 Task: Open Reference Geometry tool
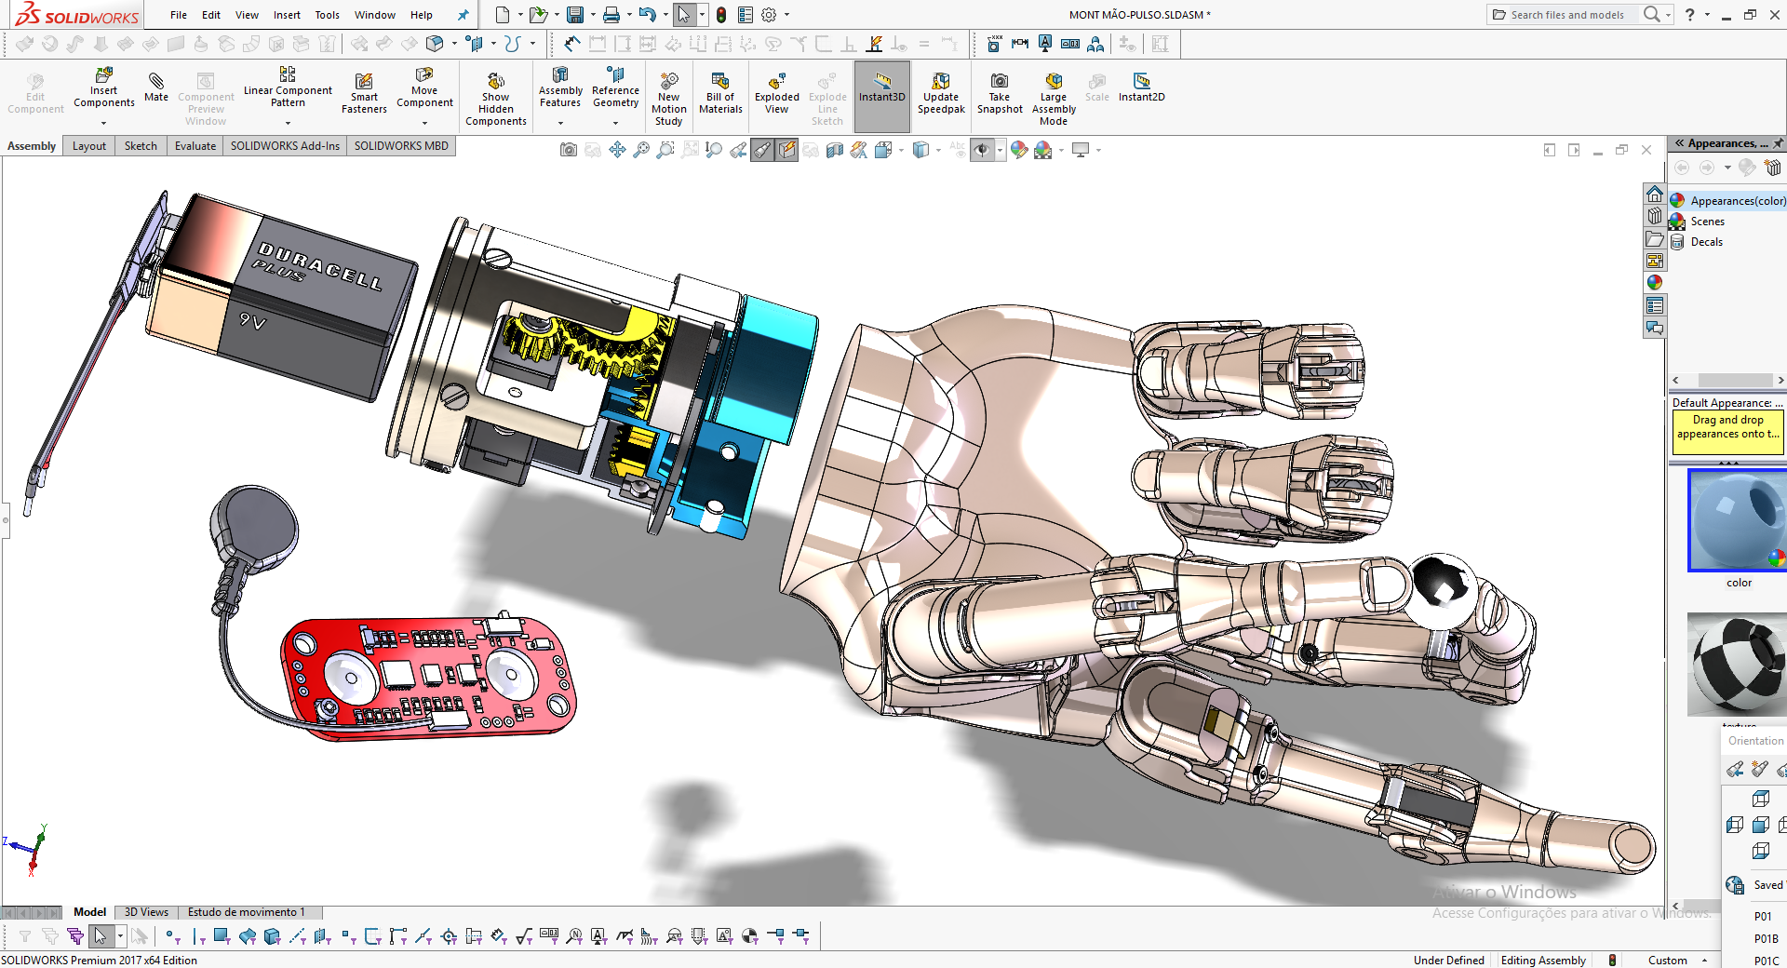tap(615, 93)
